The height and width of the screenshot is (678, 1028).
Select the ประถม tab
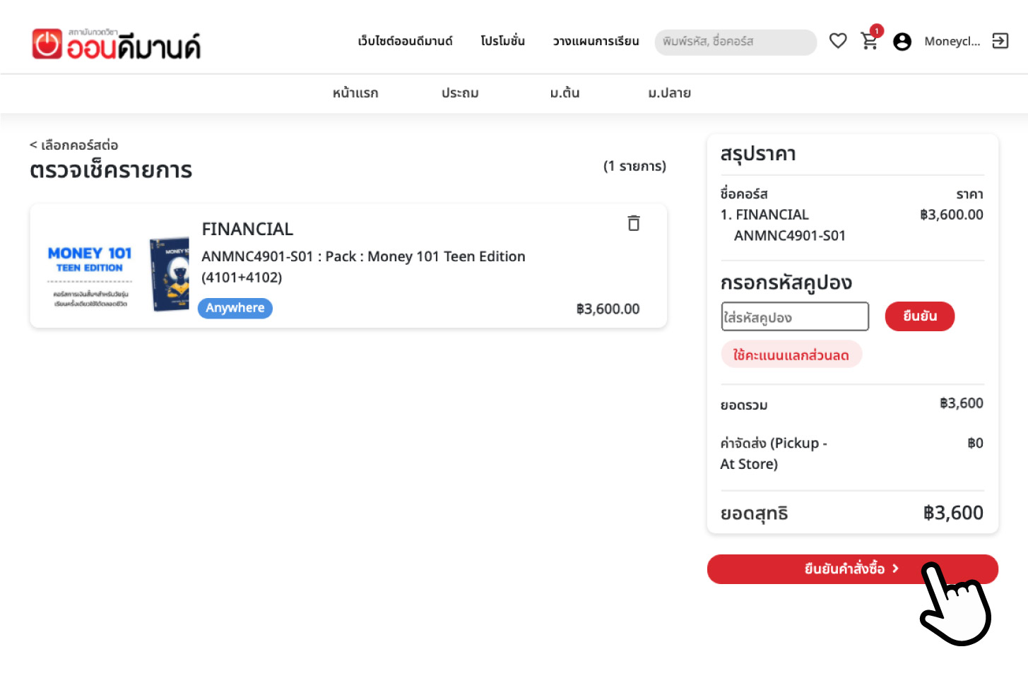tap(460, 93)
